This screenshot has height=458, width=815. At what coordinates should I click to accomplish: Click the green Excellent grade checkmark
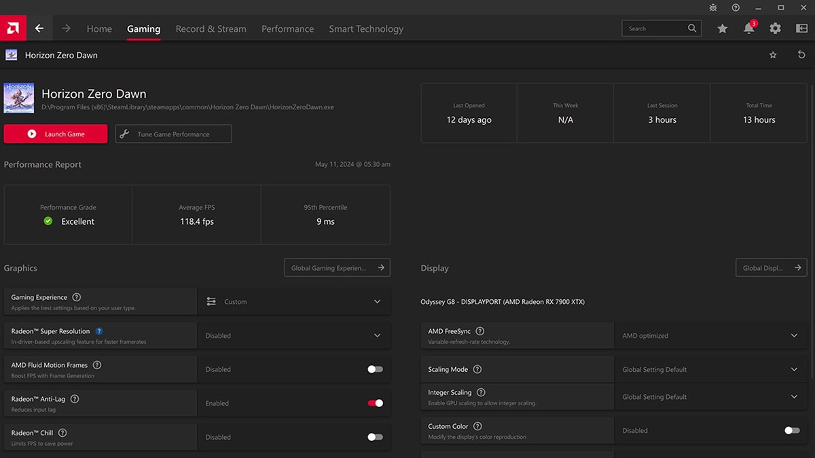pos(48,221)
